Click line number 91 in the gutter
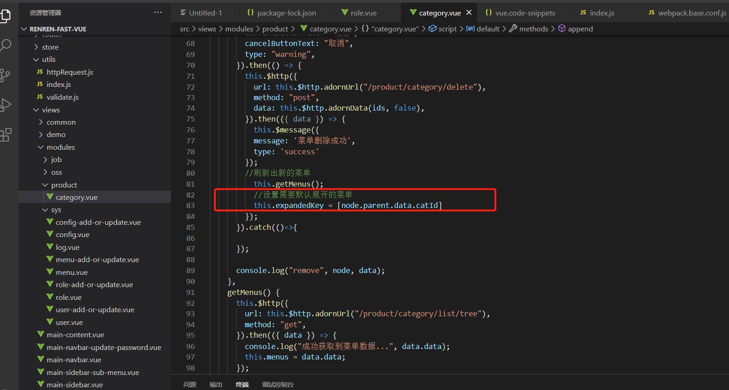 (x=190, y=292)
